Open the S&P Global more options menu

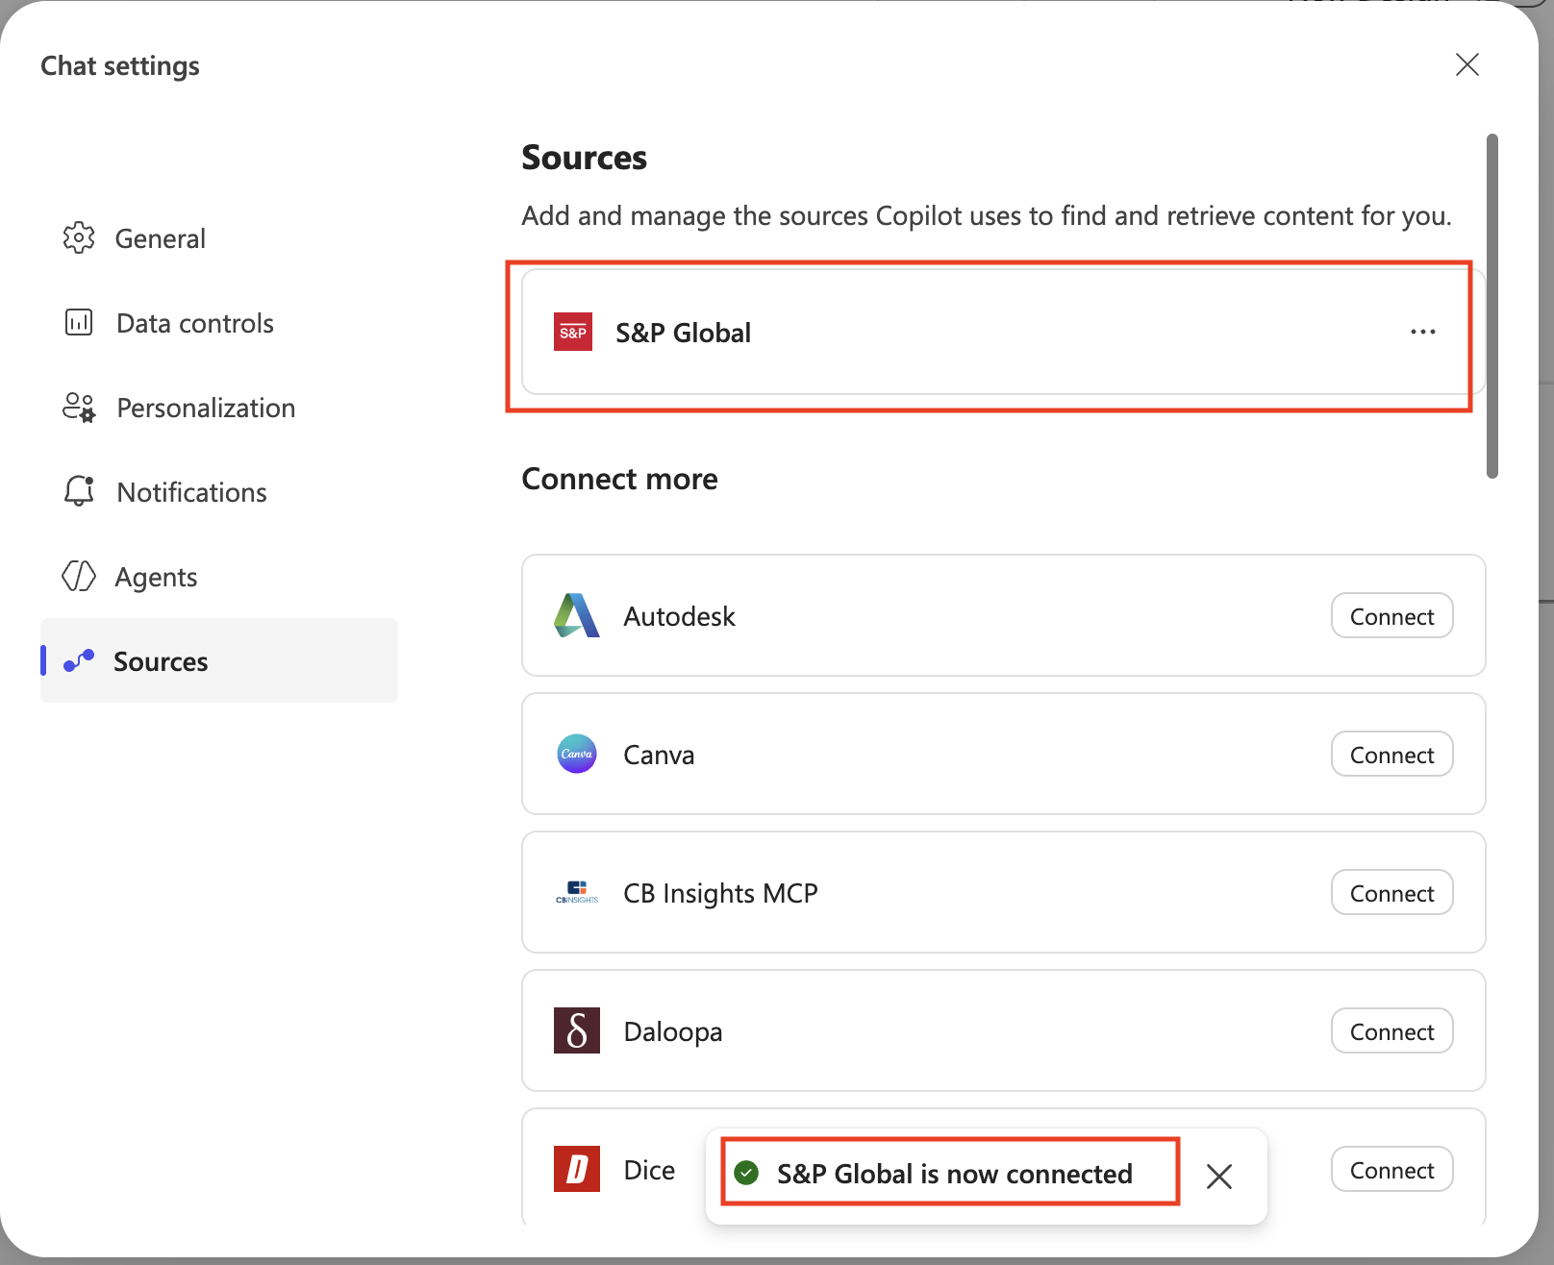(1423, 332)
